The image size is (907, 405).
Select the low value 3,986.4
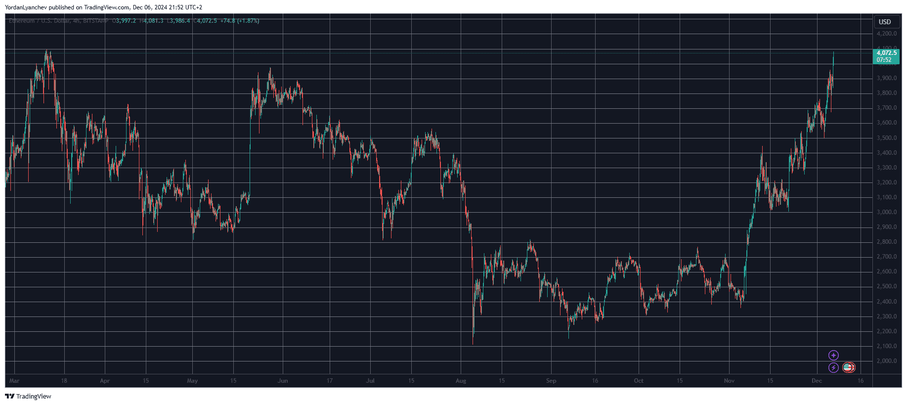pos(180,21)
